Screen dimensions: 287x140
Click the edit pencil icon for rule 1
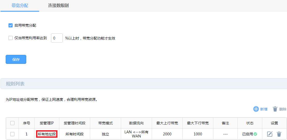click(270, 134)
